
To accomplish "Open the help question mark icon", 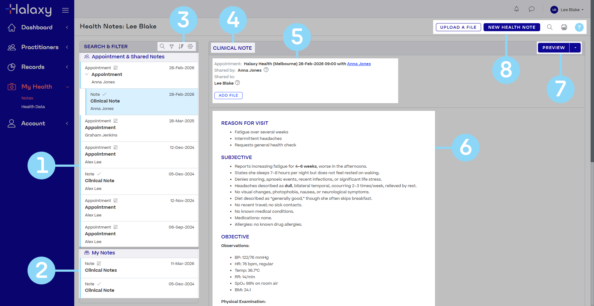I will click(579, 27).
